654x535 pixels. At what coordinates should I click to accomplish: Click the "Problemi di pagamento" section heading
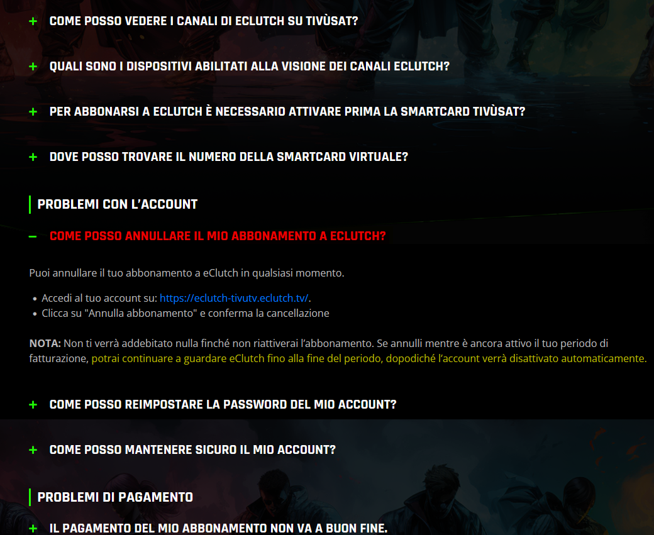click(115, 497)
